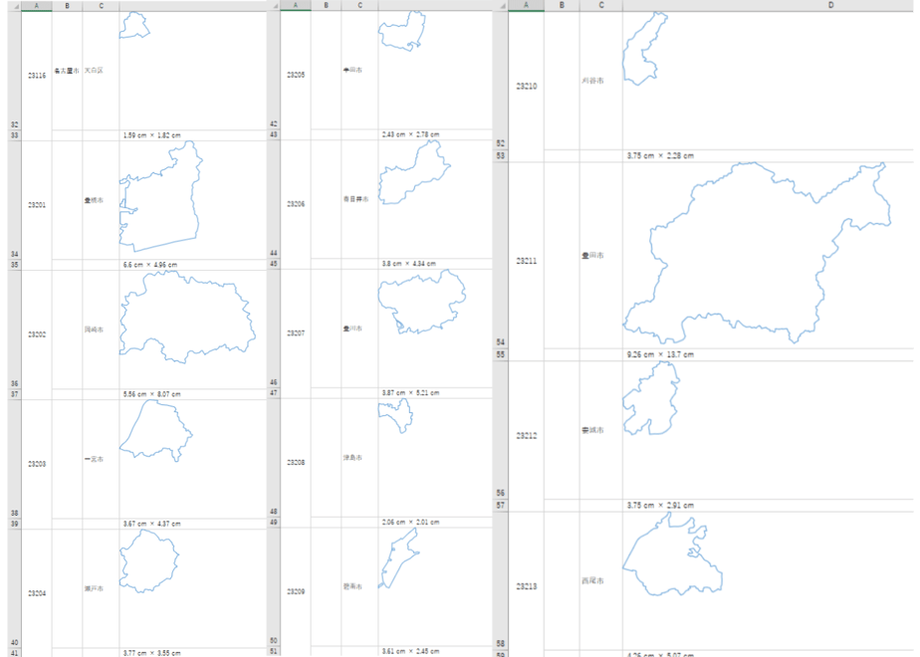920x657 pixels.
Task: Click the select-all corner of the rightmost sheet
Action: (x=501, y=5)
